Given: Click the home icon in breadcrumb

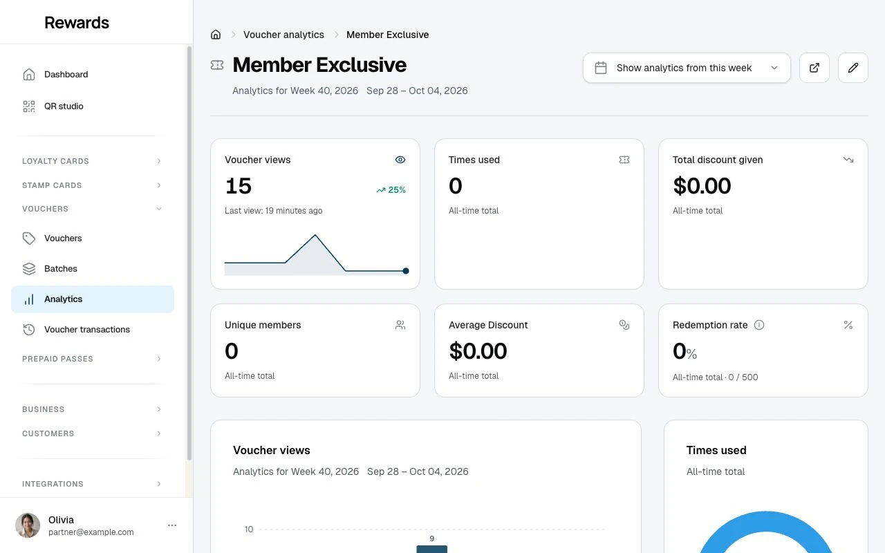Looking at the screenshot, I should click(216, 35).
